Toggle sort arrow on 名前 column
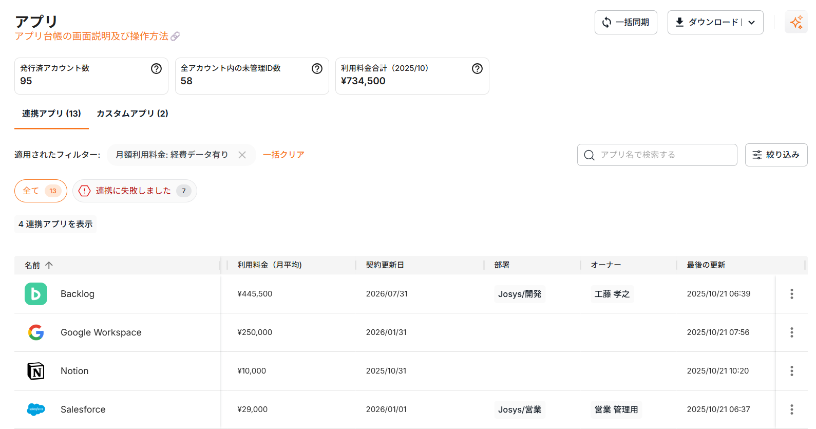Viewport: 816px width, 429px height. click(49, 266)
